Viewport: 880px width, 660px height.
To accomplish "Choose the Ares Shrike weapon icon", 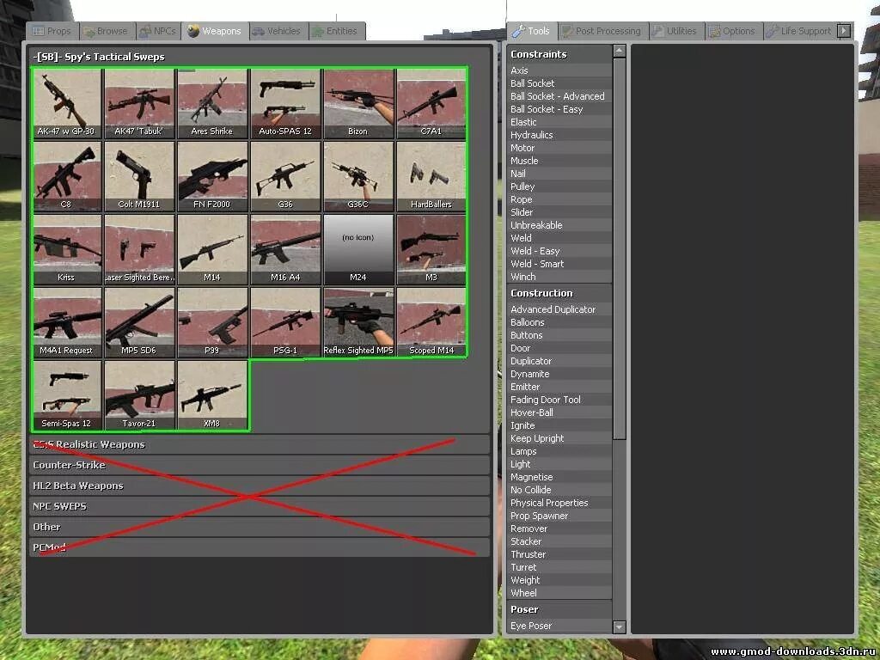I will 212,104.
